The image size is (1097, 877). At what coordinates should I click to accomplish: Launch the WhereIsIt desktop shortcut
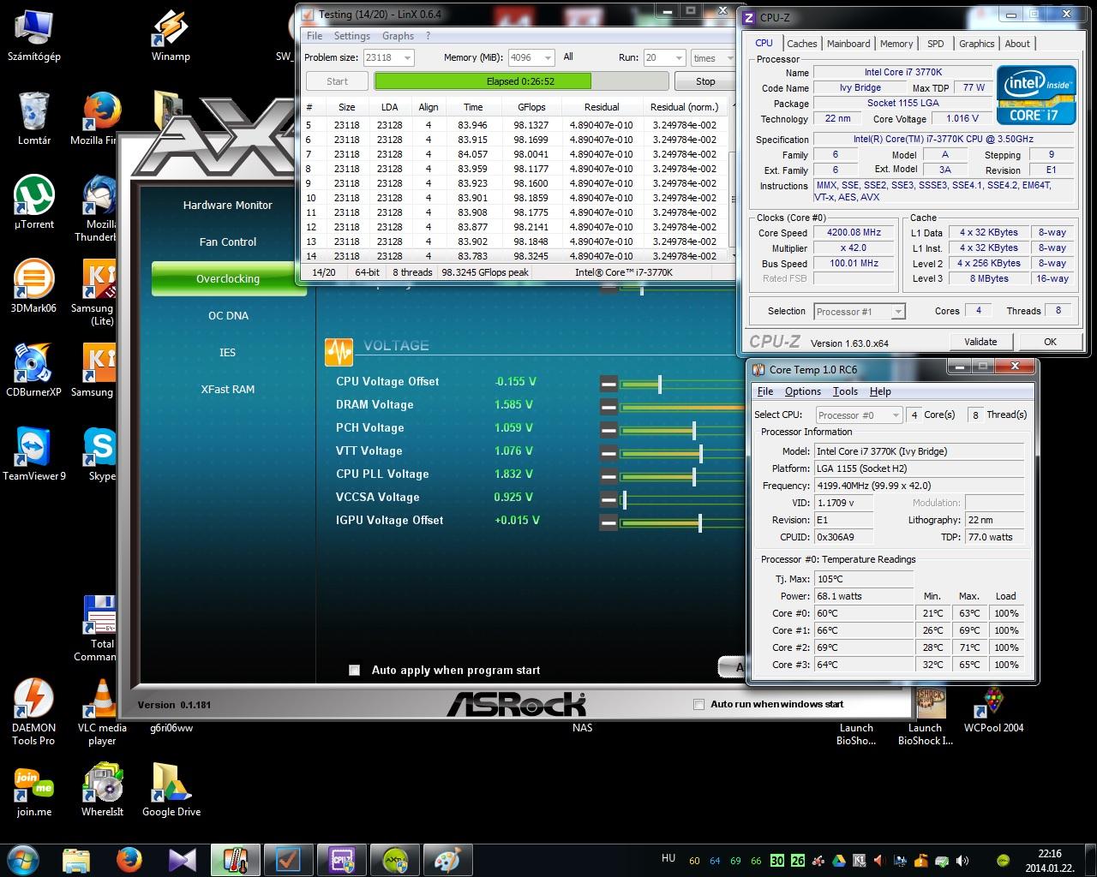102,790
